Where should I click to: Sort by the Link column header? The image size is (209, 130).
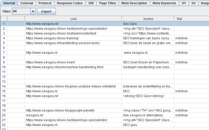point(73,19)
